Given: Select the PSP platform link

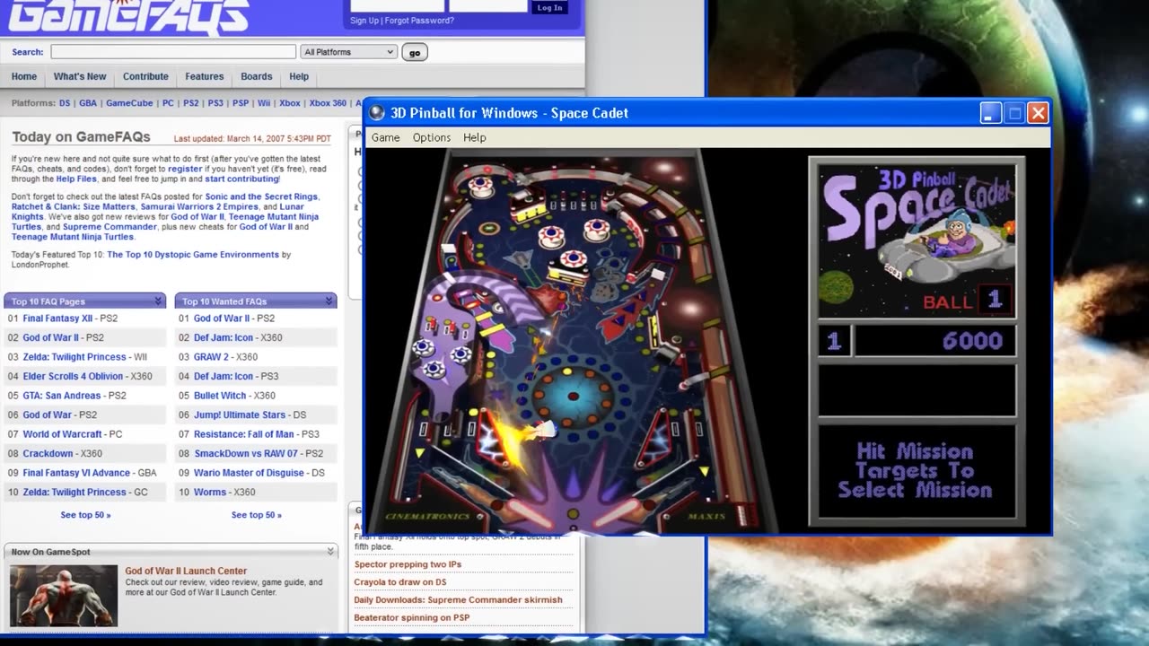Looking at the screenshot, I should [x=241, y=103].
